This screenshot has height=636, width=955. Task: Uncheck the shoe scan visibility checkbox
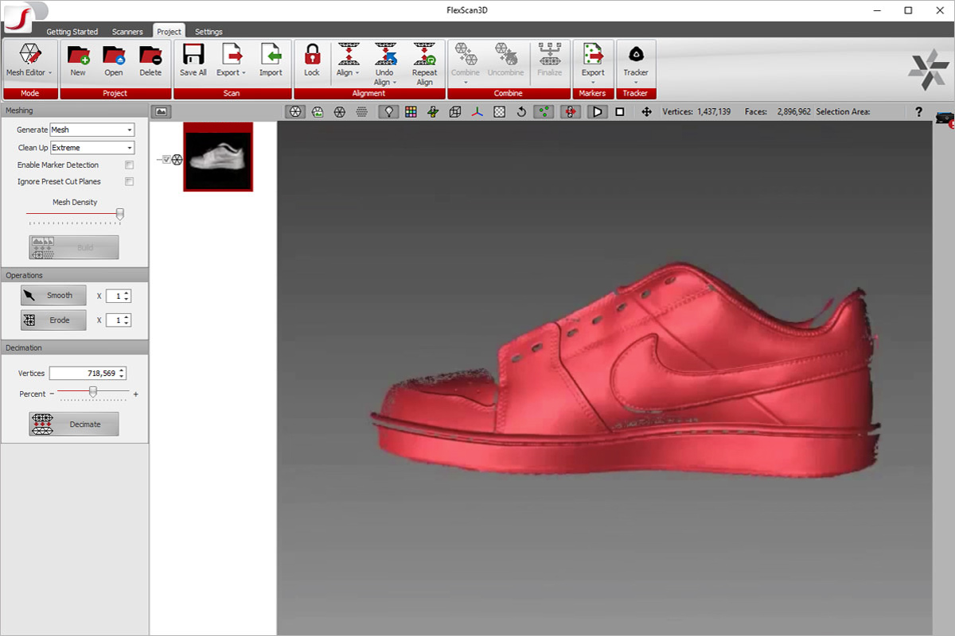[x=166, y=160]
